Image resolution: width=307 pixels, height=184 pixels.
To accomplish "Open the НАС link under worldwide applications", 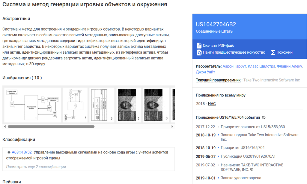I will pos(212,104).
